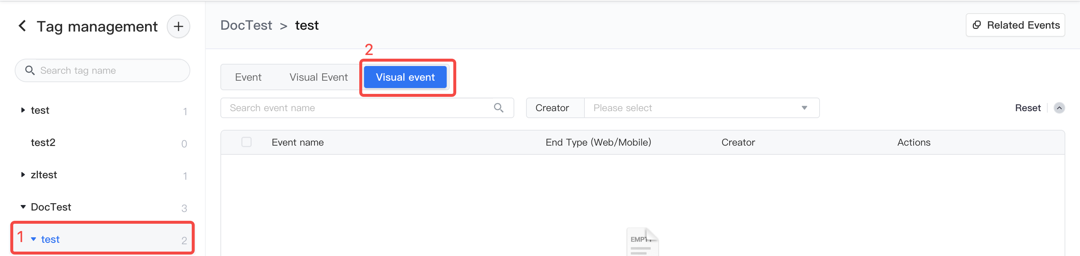Click the Related Events link icon
This screenshot has height=256, width=1080.
pos(976,25)
